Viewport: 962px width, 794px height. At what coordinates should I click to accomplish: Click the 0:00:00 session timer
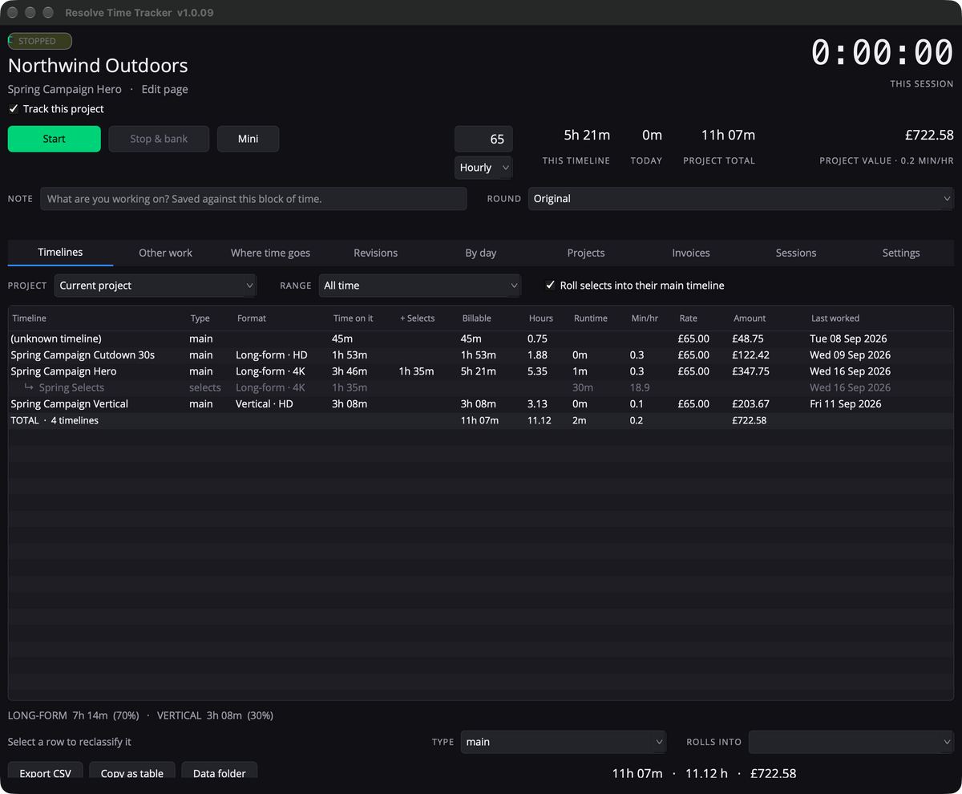pyautogui.click(x=882, y=53)
